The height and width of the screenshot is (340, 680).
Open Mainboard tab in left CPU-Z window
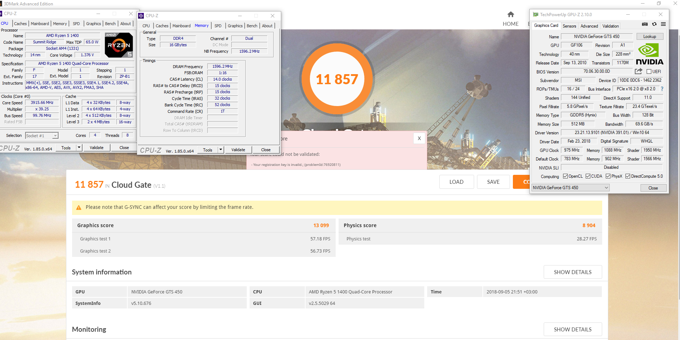pos(40,24)
